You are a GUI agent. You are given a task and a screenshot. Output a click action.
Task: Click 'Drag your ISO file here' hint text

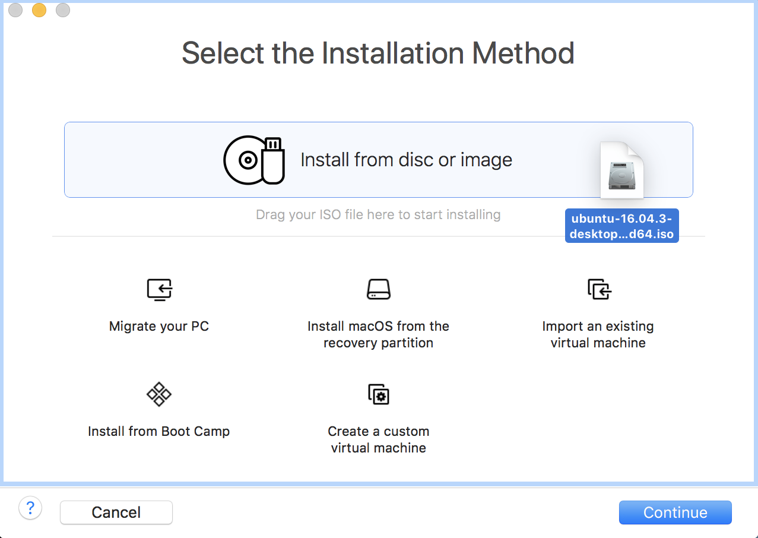pyautogui.click(x=378, y=214)
